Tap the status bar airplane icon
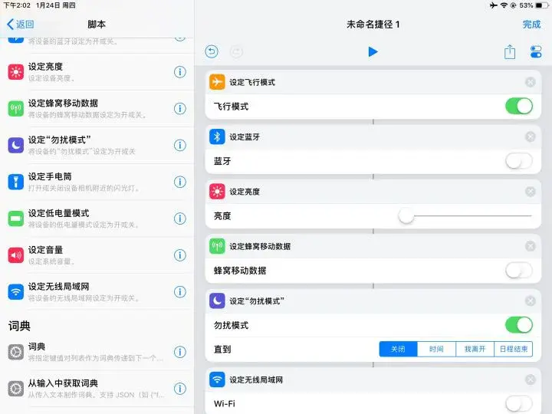 pos(494,5)
